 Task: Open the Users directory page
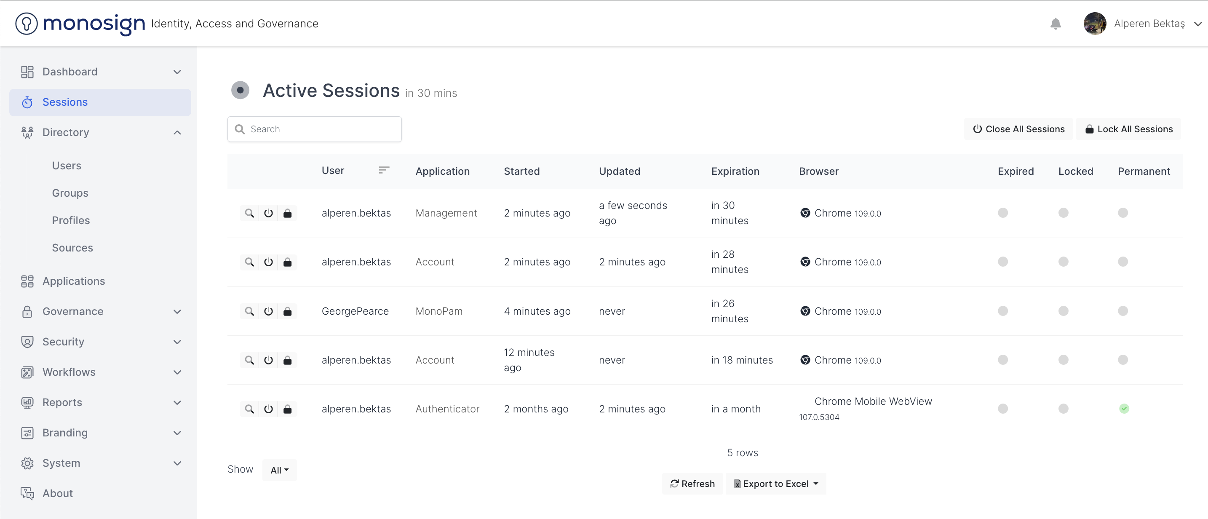coord(67,166)
